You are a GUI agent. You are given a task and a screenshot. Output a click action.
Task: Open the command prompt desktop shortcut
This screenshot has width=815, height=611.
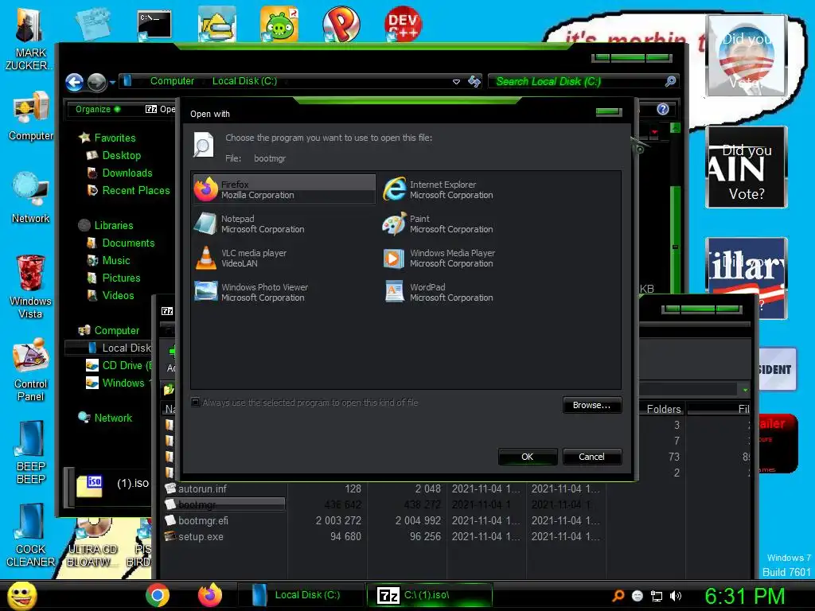point(154,25)
